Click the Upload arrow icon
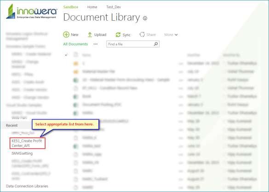 pos(90,35)
